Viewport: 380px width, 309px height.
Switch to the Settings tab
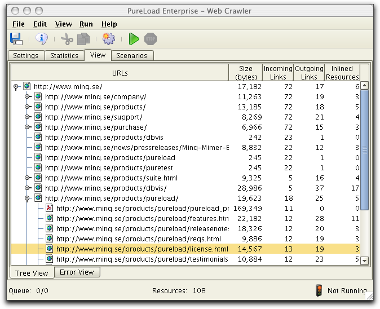26,55
